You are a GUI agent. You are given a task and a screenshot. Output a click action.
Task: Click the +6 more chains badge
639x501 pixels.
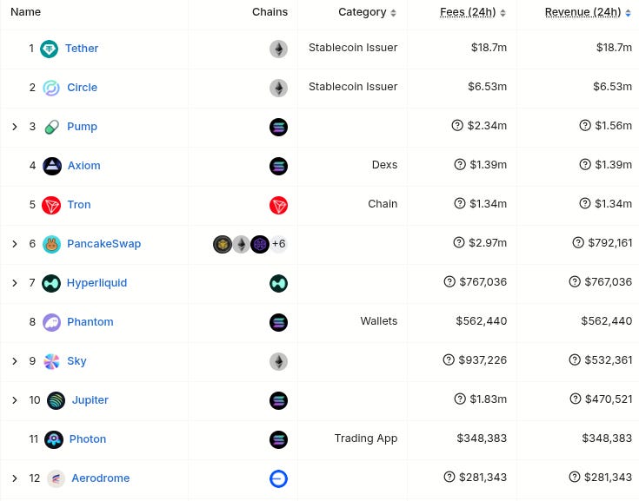(x=279, y=244)
